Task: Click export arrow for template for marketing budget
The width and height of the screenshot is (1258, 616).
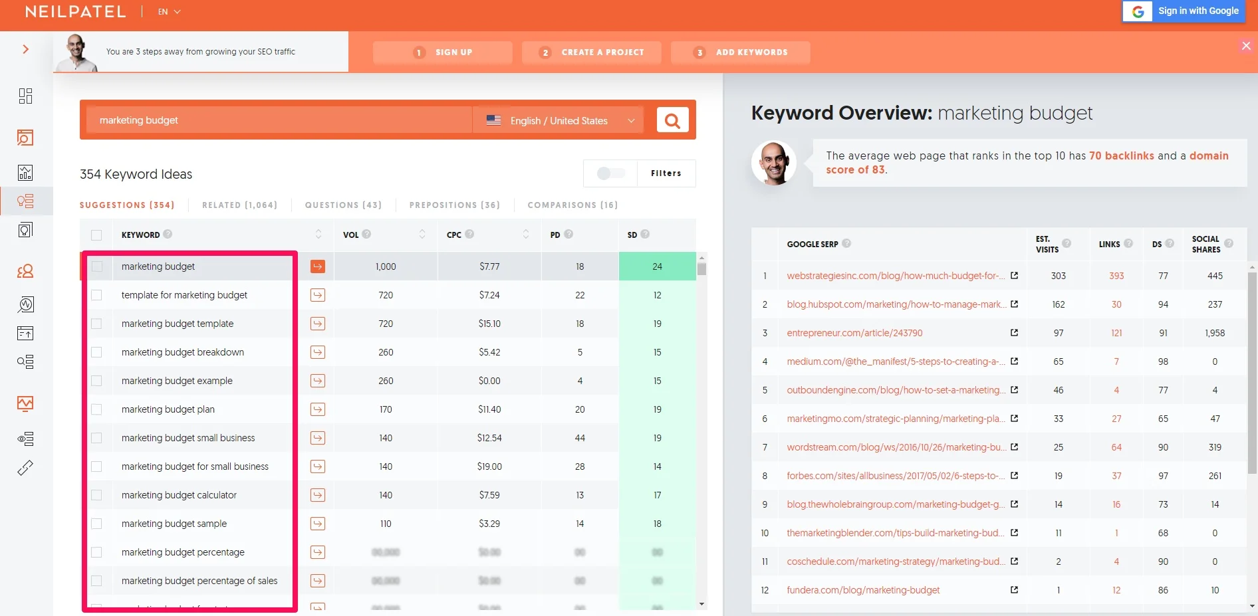Action: 318,295
